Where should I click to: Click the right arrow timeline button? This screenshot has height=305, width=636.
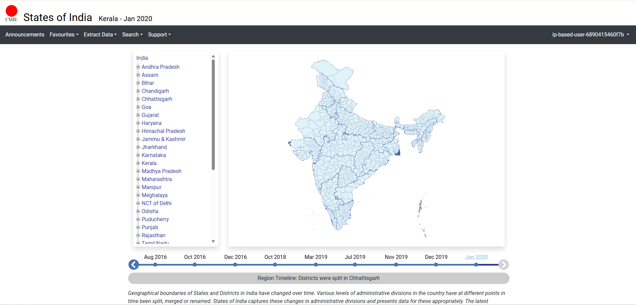504,265
